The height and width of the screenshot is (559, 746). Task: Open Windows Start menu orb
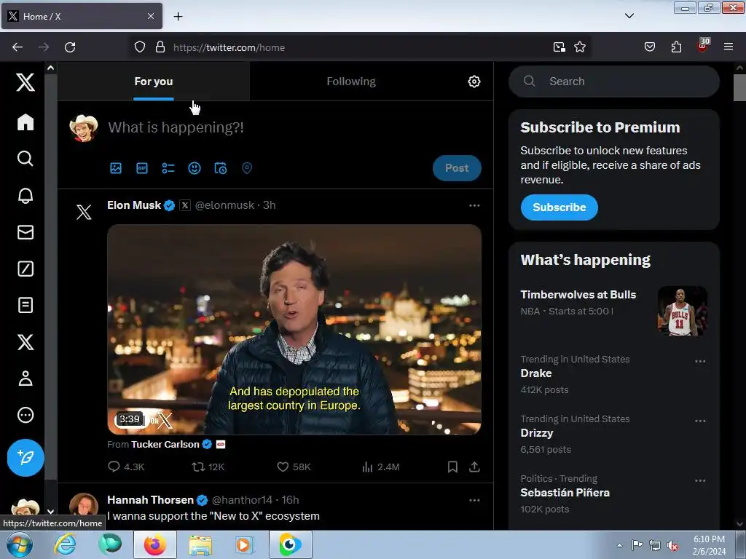[x=20, y=545]
